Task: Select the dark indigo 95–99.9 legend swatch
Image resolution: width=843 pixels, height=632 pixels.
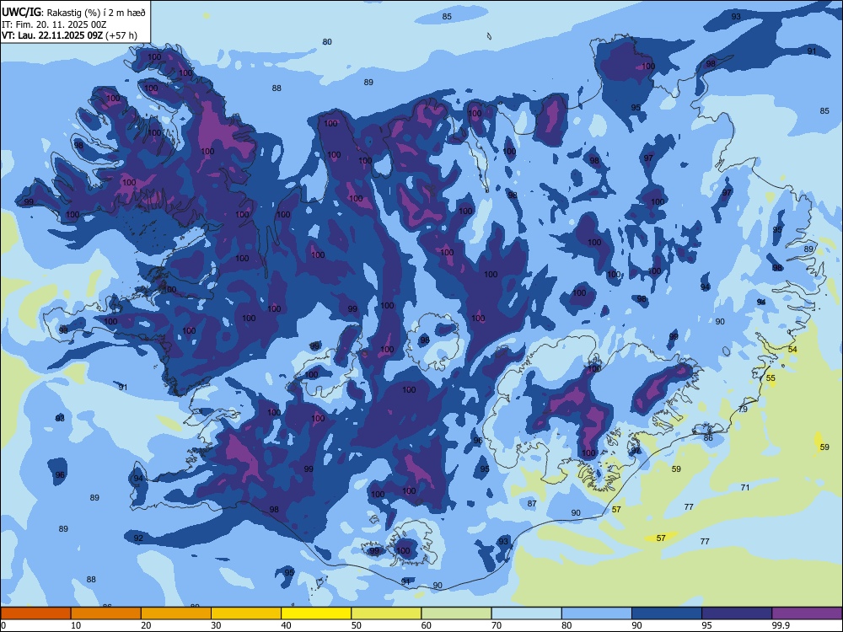Action: pyautogui.click(x=737, y=613)
